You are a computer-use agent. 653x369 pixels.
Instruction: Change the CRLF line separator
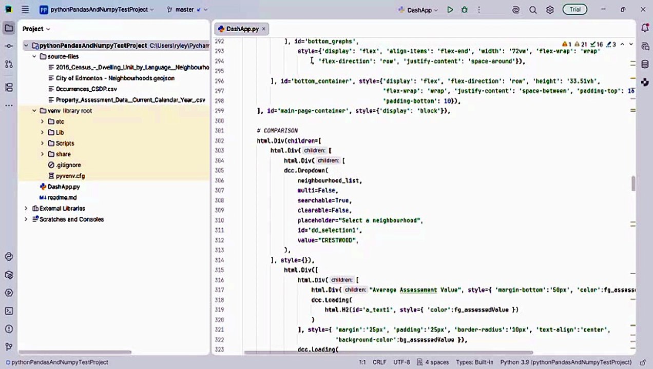(379, 362)
